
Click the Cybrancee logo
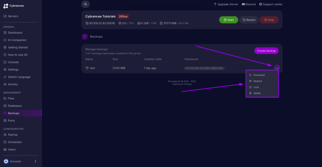click(x=14, y=6)
